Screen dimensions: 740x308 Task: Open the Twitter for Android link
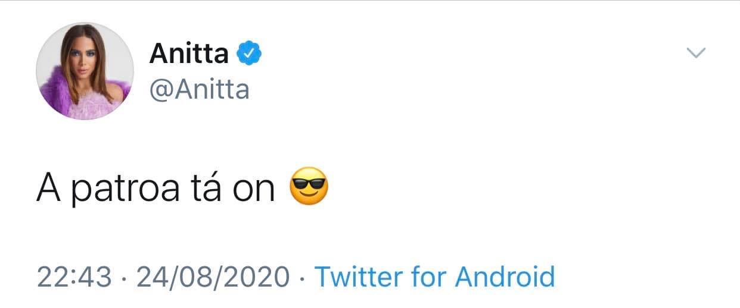tap(434, 277)
